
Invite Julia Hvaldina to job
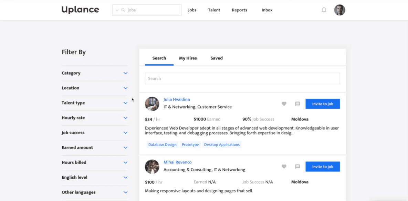[x=323, y=104]
